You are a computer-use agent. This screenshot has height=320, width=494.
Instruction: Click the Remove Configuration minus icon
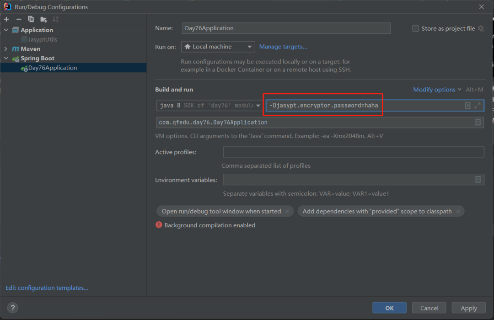tap(19, 19)
